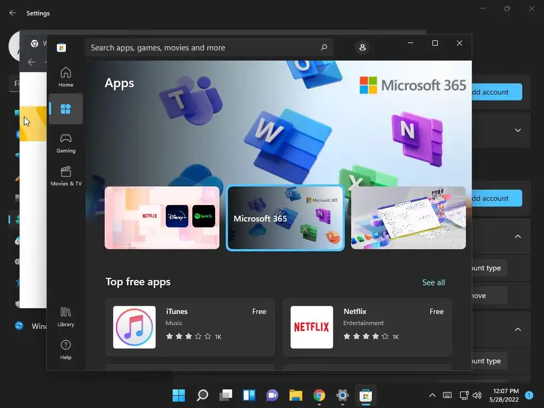Click the Microsoft Store logo icon
Viewport: 544px width, 408px height.
pos(62,47)
